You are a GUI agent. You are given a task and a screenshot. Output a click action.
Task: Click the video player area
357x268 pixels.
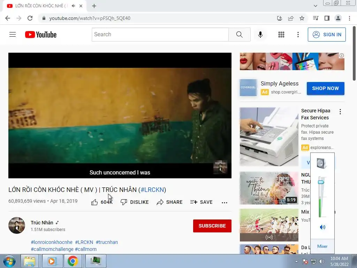[x=120, y=115]
